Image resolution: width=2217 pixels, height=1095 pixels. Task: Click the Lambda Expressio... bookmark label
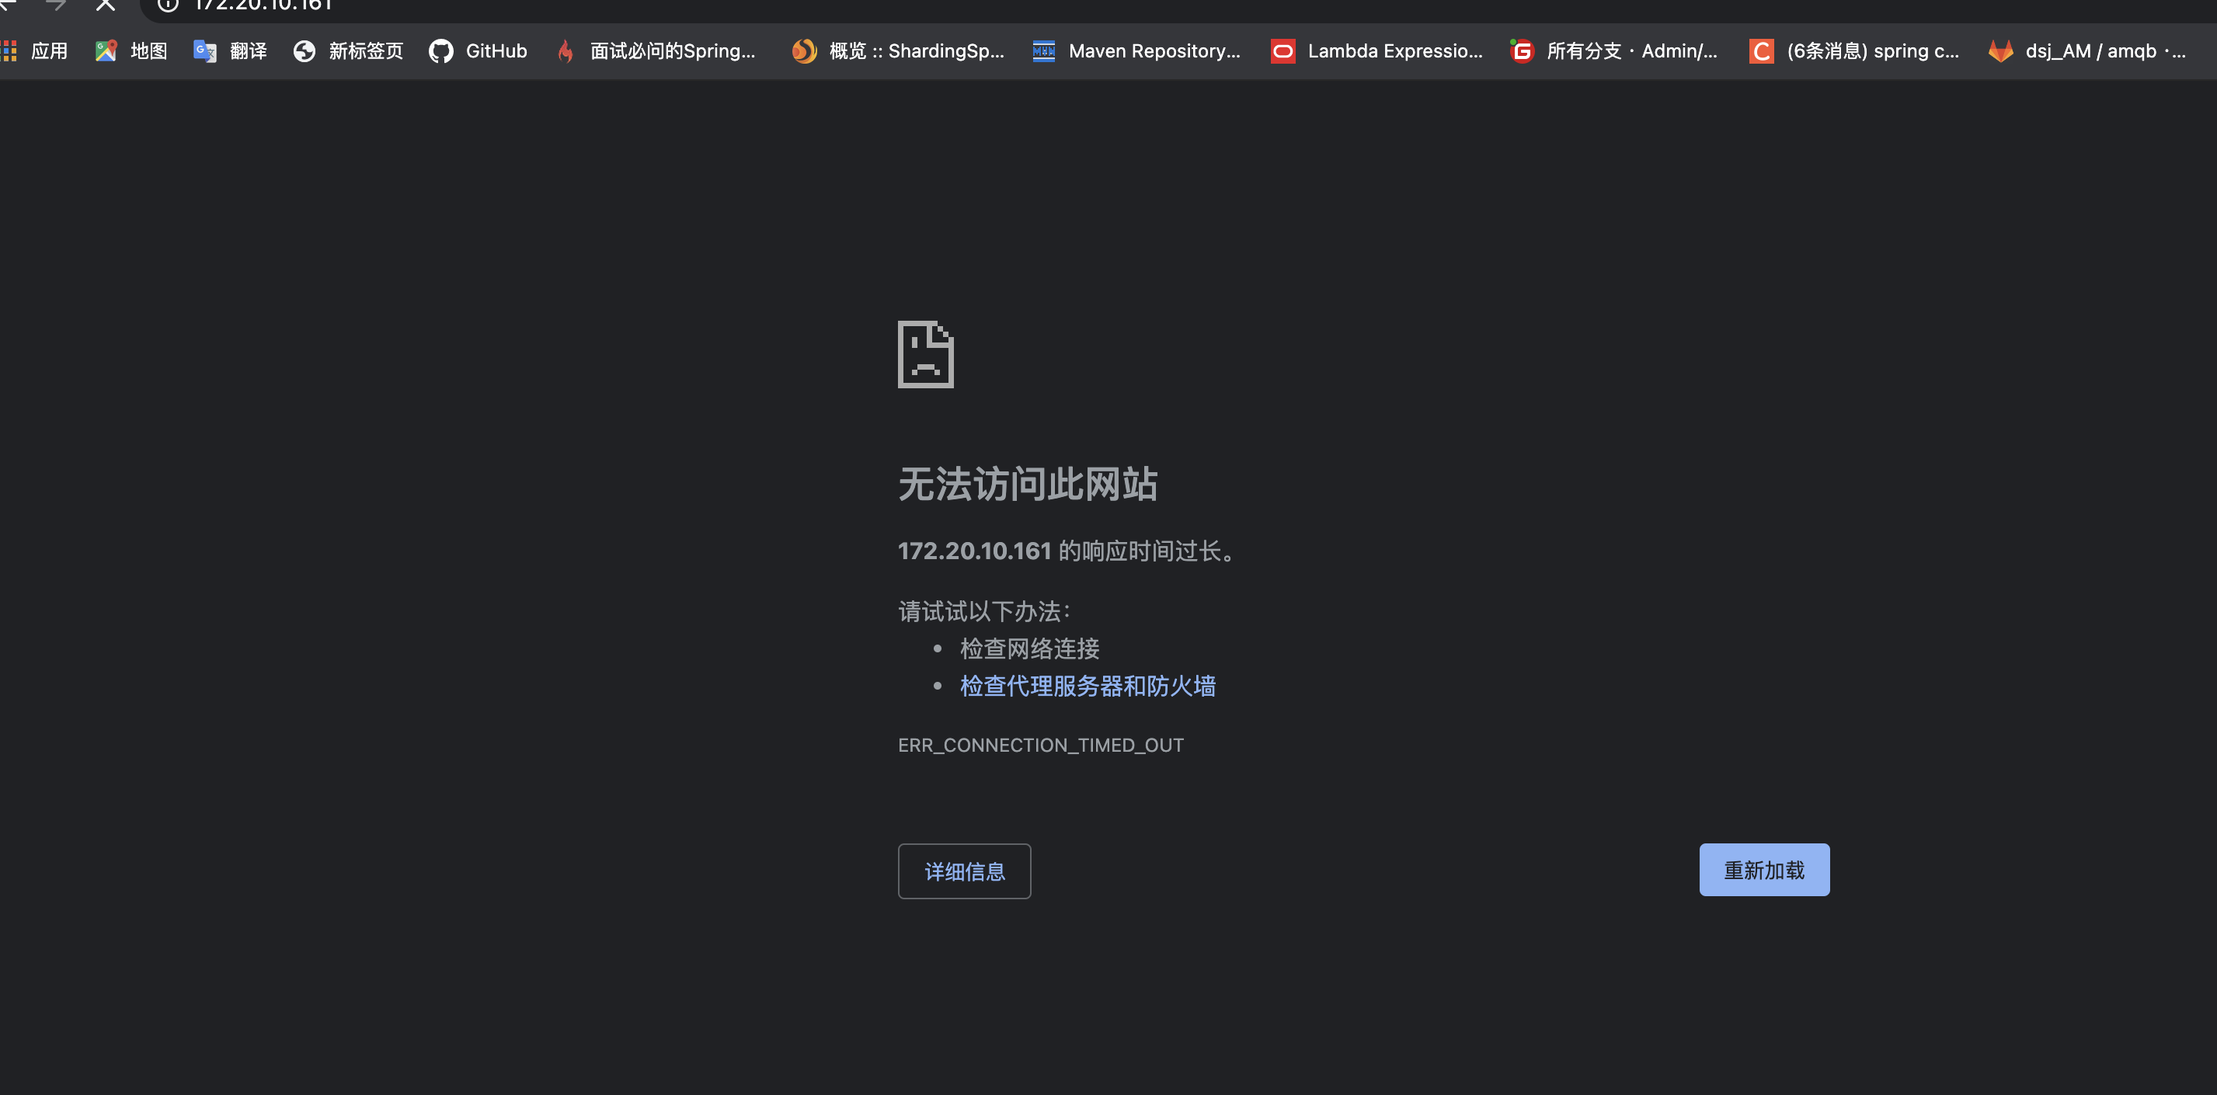pos(1395,51)
